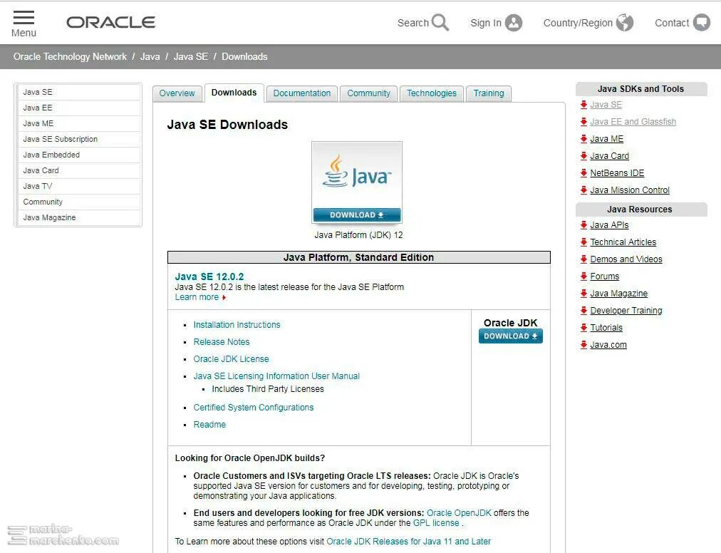Open Installation Instructions link

pos(237,325)
